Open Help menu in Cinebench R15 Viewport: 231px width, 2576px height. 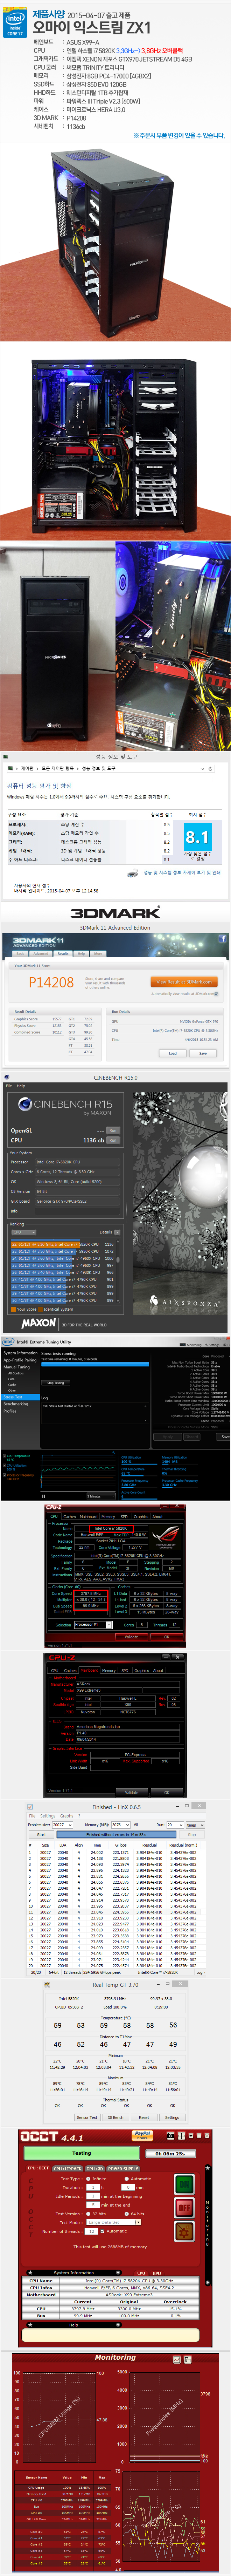(x=21, y=1086)
